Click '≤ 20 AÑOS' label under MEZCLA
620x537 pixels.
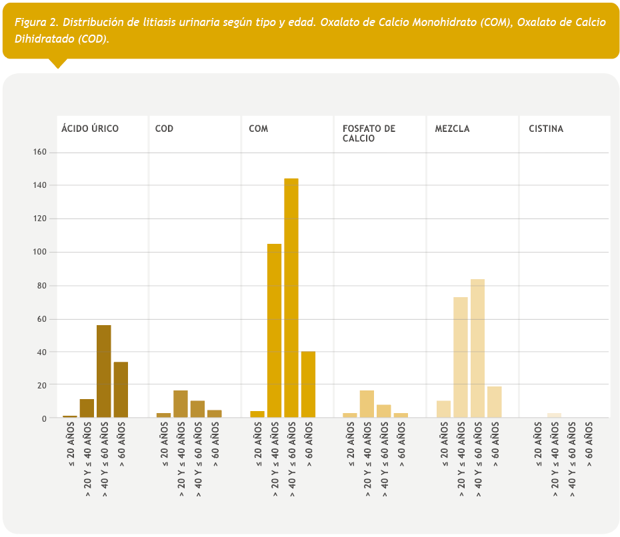point(445,446)
